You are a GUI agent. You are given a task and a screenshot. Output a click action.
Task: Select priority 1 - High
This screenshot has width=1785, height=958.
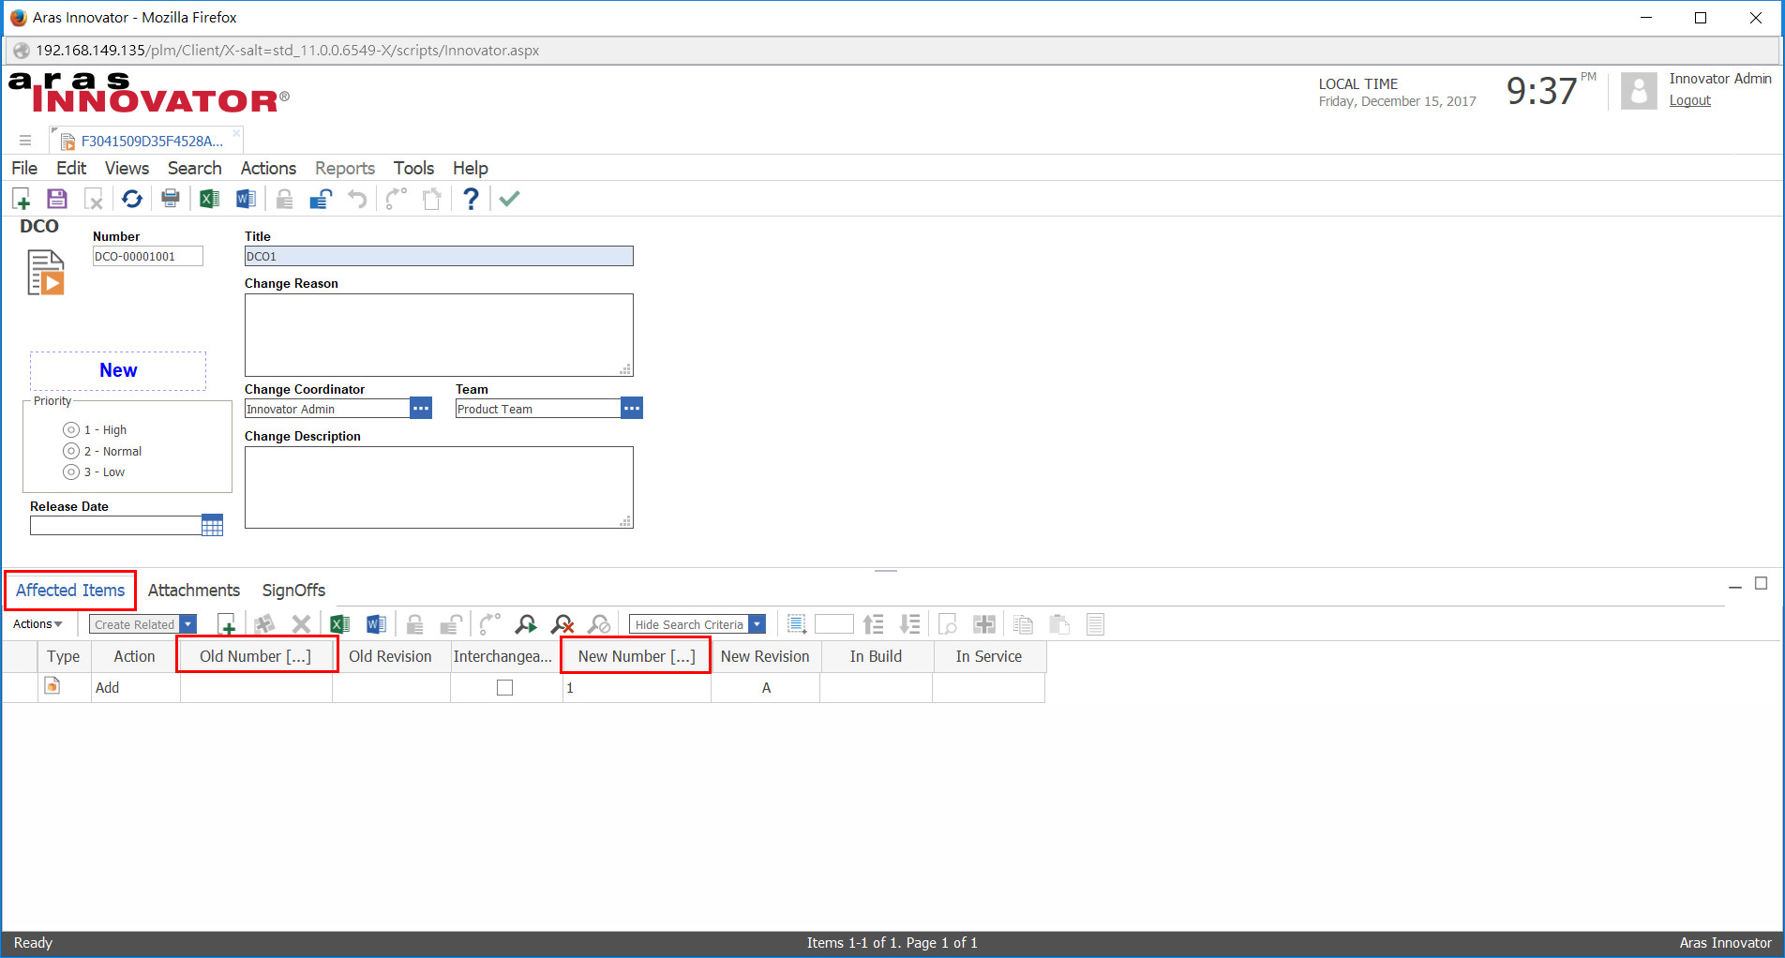[71, 430]
